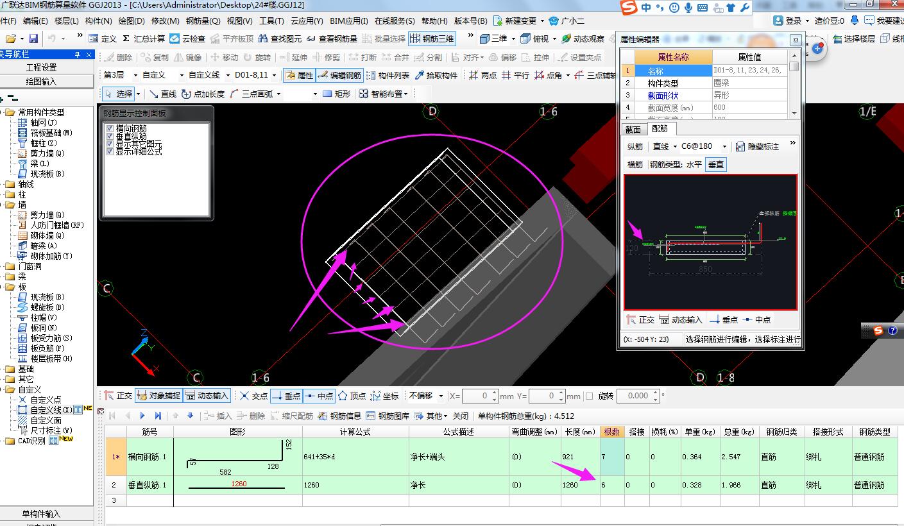This screenshot has height=526, width=904.
Task: Click 设置夹点 set grip tool
Action: click(x=580, y=57)
